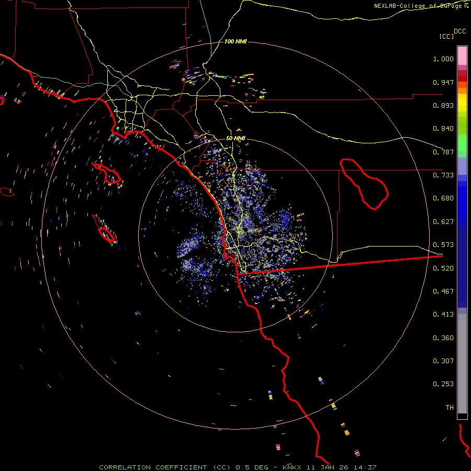Select the 0.467 scale value
471x471 pixels.
coord(443,291)
